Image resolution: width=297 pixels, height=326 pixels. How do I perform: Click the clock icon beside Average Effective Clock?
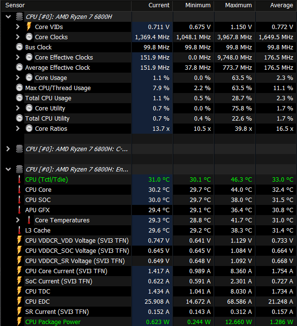tap(19, 67)
